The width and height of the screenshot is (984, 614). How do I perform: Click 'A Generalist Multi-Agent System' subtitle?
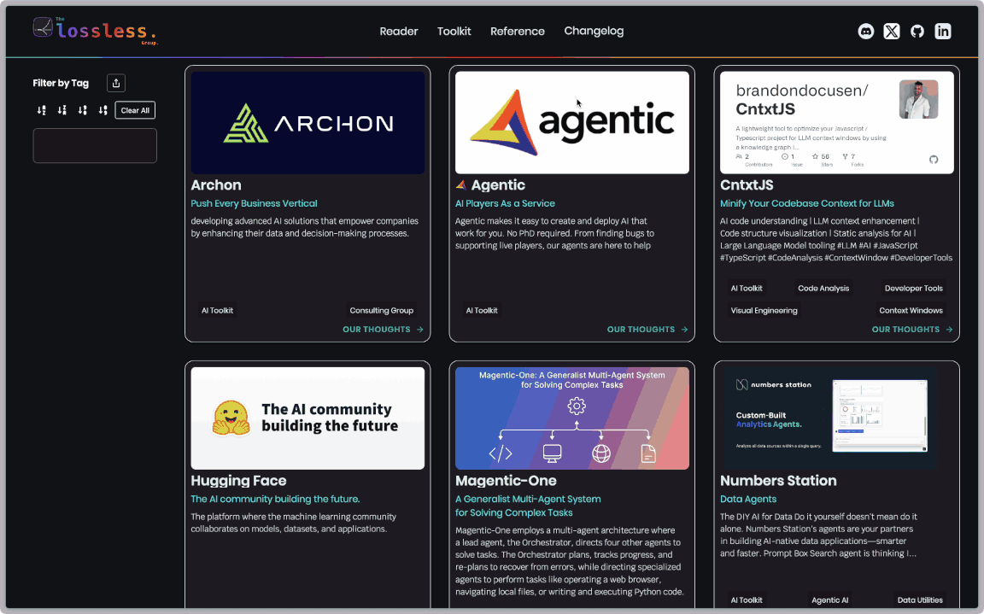pyautogui.click(x=528, y=500)
